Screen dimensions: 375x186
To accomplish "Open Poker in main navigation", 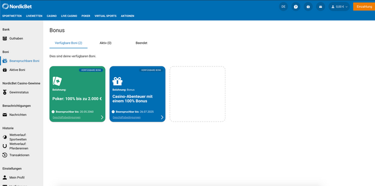I will tap(86, 16).
